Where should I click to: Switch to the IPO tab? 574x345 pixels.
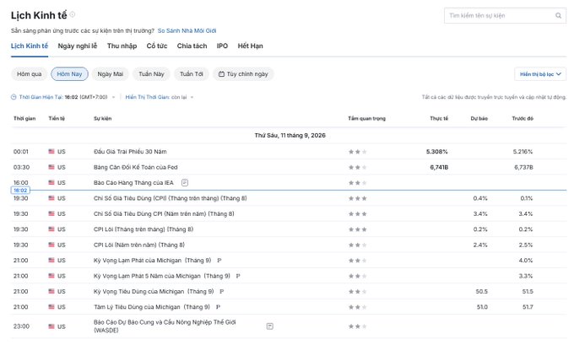click(x=222, y=46)
